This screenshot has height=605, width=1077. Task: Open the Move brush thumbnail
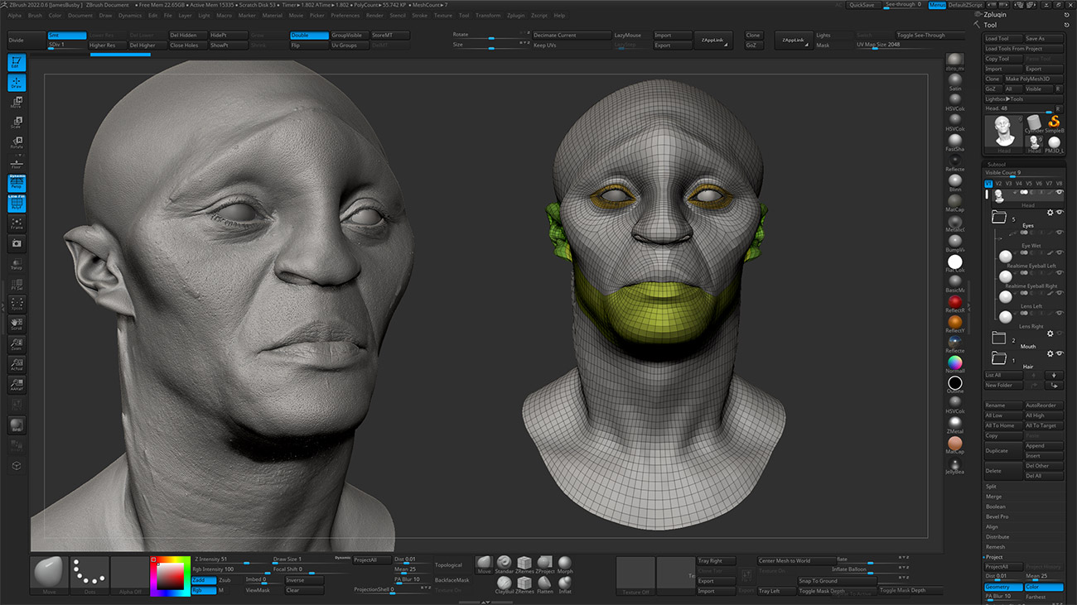pos(50,575)
